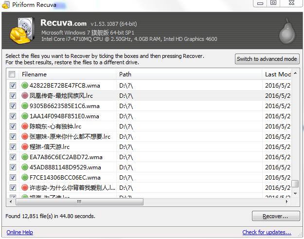Image resolution: width=304 pixels, height=239 pixels.
Task: Uncheck 1AA14F094BF851E0.wma checkbox
Action: [13, 116]
